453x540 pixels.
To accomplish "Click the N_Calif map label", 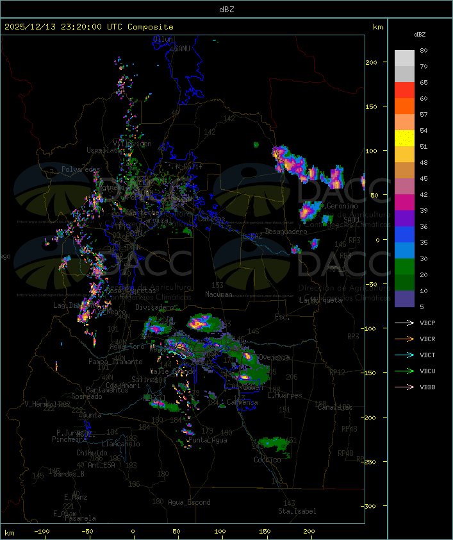I will 189,167.
